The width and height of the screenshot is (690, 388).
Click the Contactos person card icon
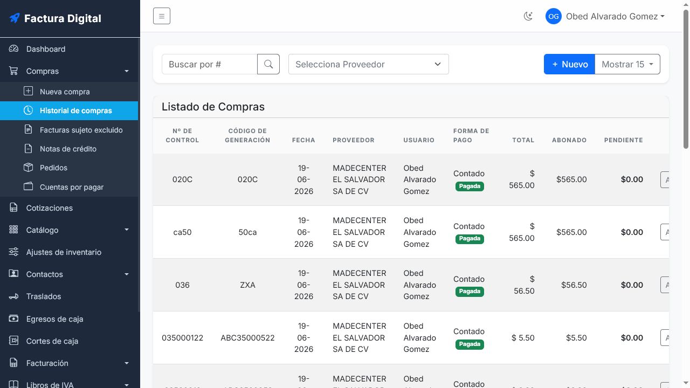click(14, 274)
